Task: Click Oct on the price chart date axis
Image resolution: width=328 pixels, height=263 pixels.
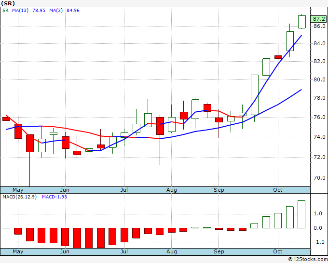Action: point(278,190)
